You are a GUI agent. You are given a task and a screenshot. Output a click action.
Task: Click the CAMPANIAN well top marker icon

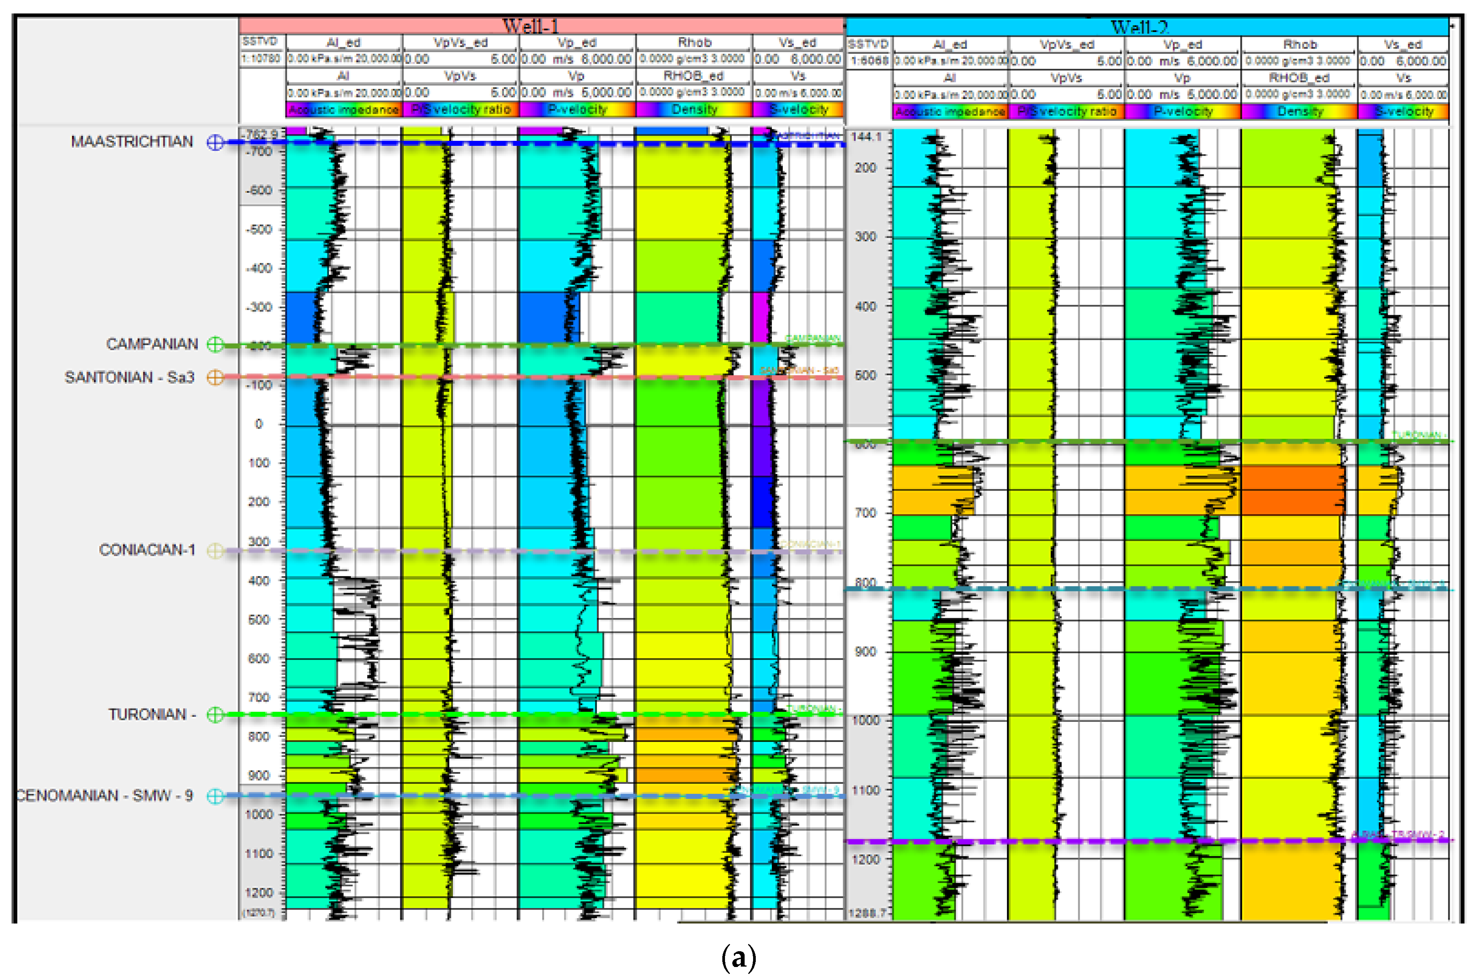[x=215, y=344]
